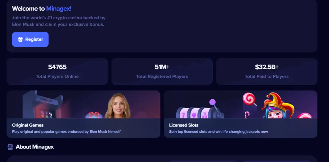Image resolution: width=329 pixels, height=162 pixels.
Task: Click the gift box with red ribbon
Action: tap(94, 115)
